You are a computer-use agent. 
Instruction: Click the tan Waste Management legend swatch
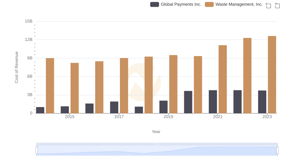tap(209, 4)
